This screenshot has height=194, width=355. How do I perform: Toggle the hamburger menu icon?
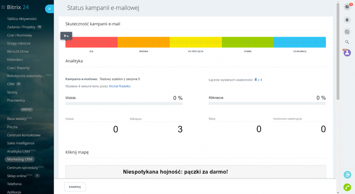(x=3, y=7)
